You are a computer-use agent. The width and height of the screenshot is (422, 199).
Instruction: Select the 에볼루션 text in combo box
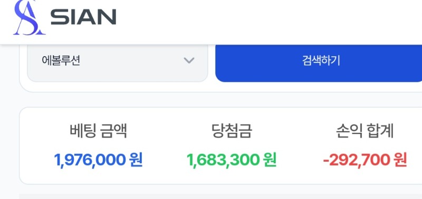pyautogui.click(x=61, y=61)
